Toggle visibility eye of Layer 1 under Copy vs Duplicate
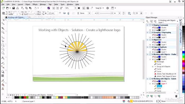 (x=153, y=52)
